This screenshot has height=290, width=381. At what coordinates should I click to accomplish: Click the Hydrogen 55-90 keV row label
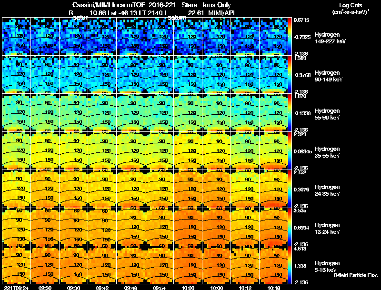click(x=327, y=114)
